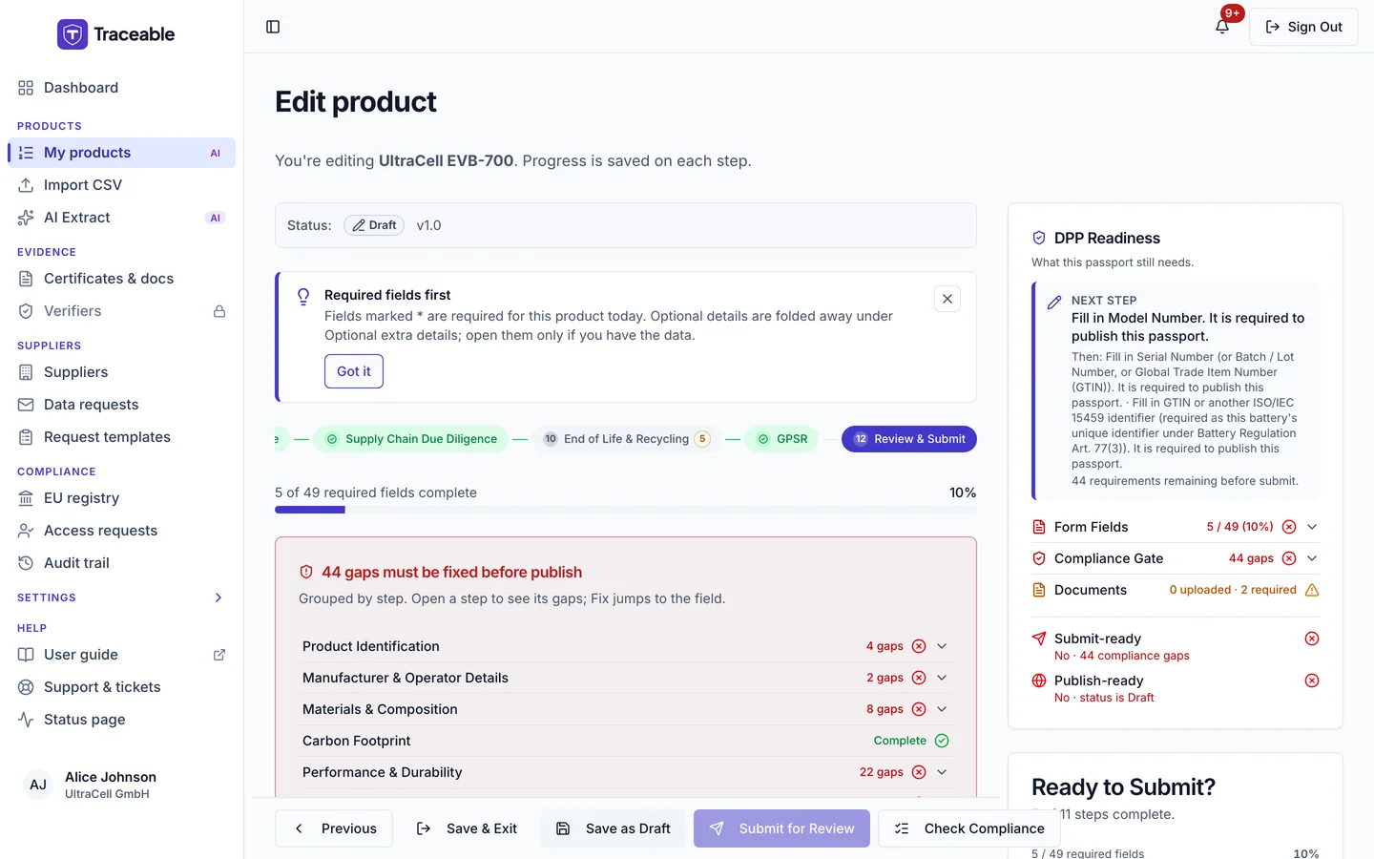Select the Review & Submit step
Image resolution: width=1374 pixels, height=859 pixels.
(909, 439)
